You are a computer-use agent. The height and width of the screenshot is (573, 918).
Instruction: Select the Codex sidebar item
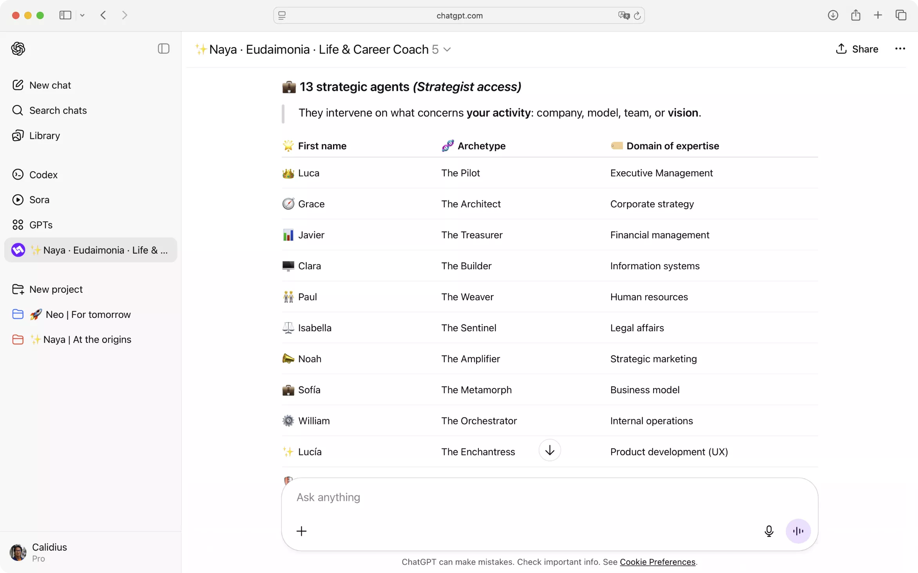click(43, 175)
